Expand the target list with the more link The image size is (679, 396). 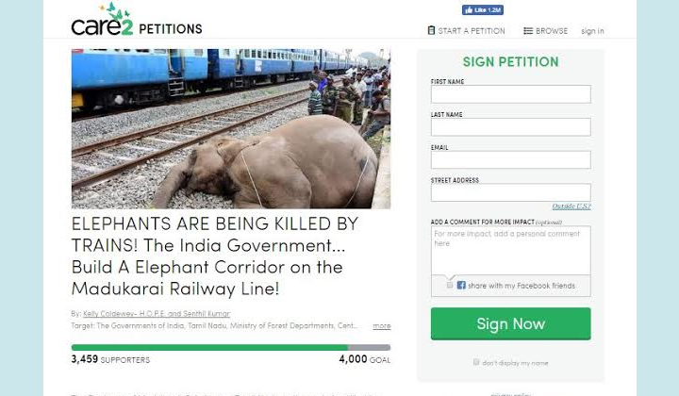click(x=382, y=325)
